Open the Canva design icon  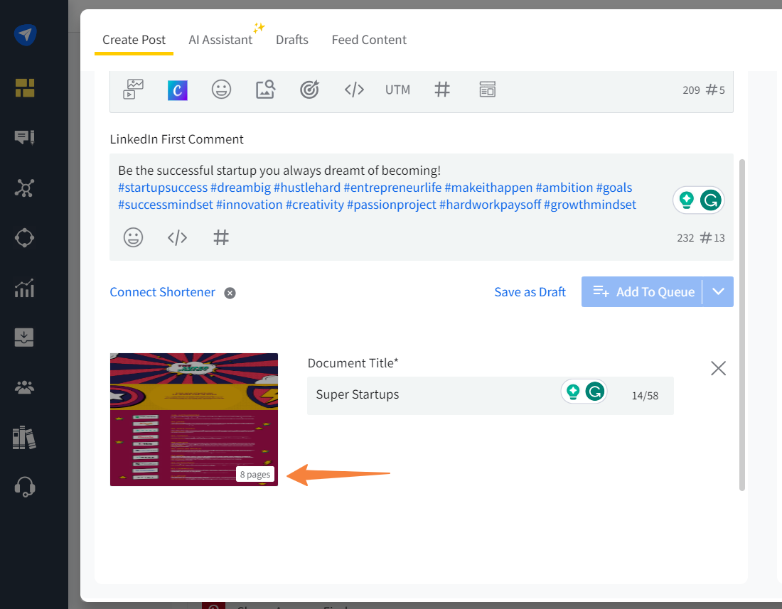[x=177, y=90]
